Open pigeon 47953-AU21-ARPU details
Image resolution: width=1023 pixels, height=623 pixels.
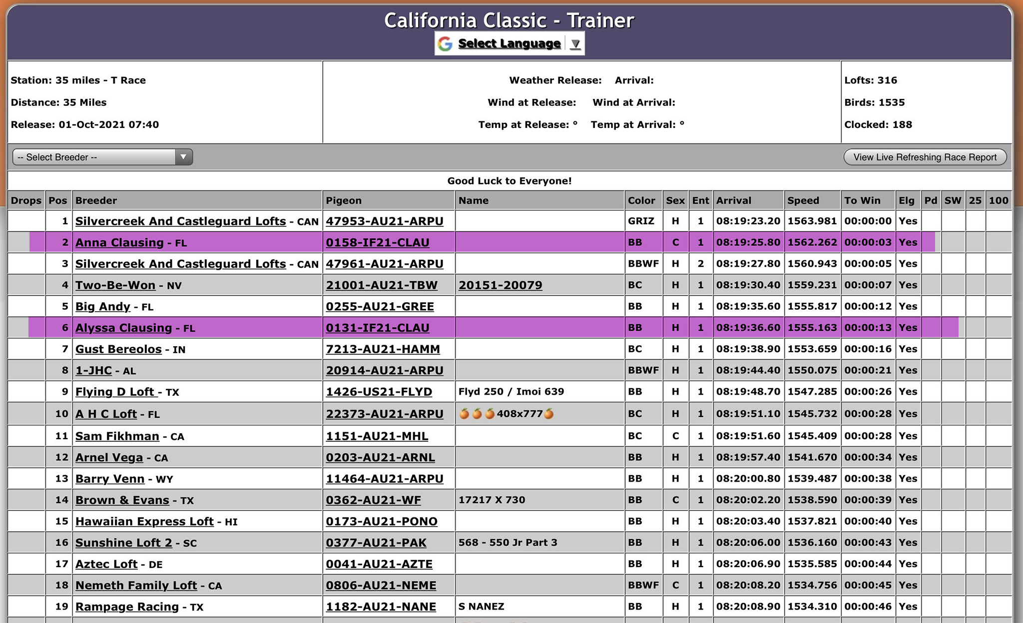384,221
